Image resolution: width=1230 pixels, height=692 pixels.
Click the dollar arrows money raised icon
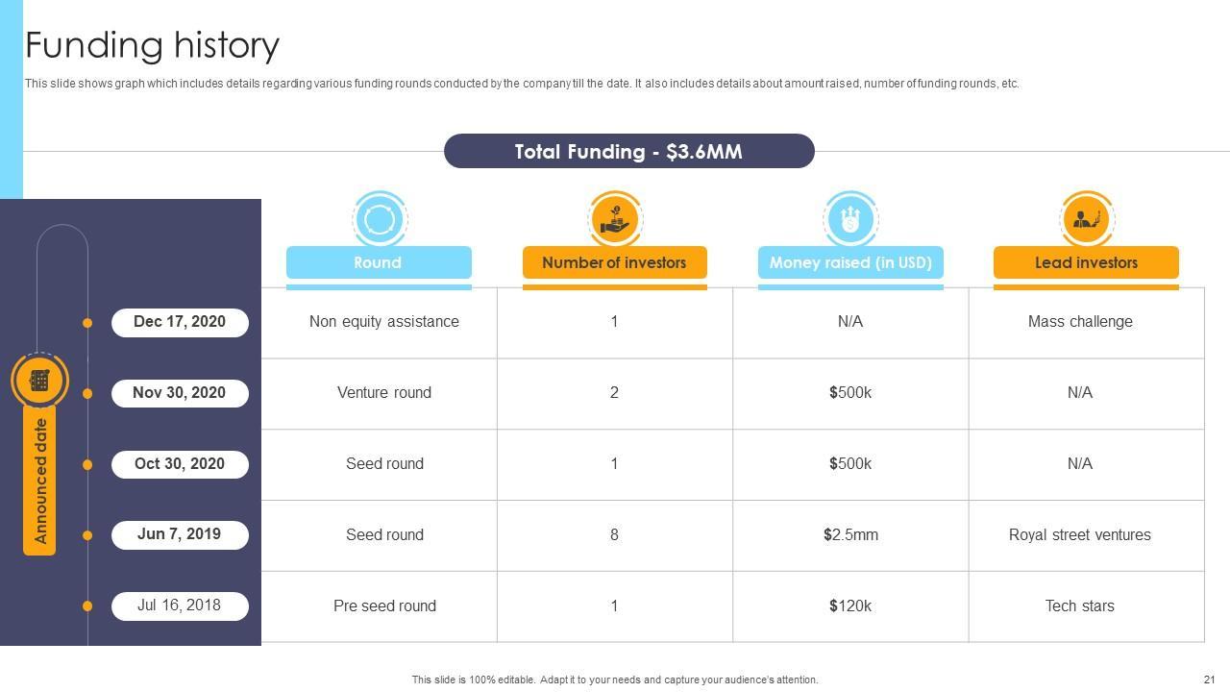coord(850,219)
